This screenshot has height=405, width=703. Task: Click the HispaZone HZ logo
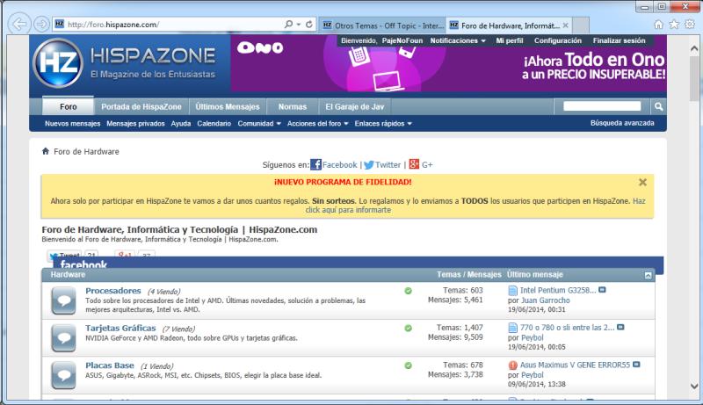click(58, 62)
